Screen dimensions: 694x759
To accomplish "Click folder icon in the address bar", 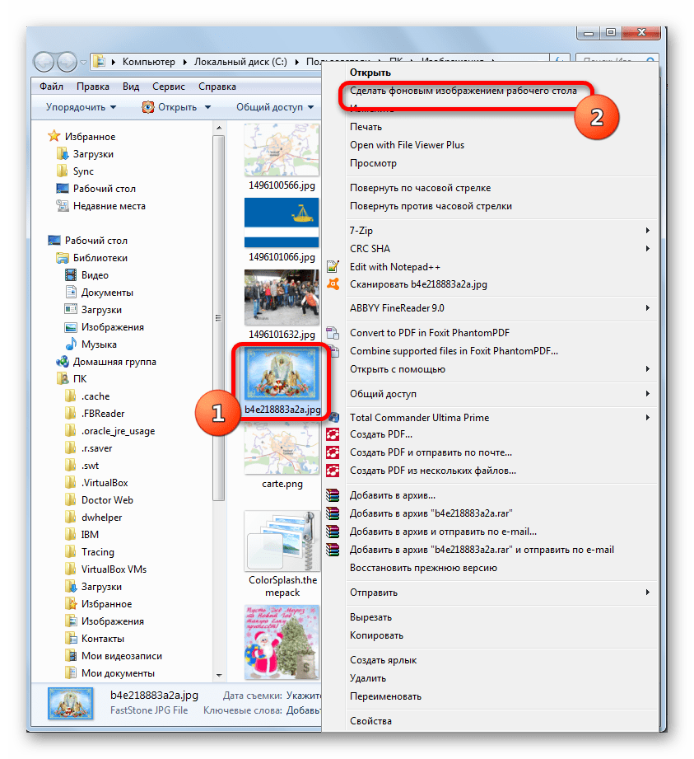I will [x=99, y=62].
